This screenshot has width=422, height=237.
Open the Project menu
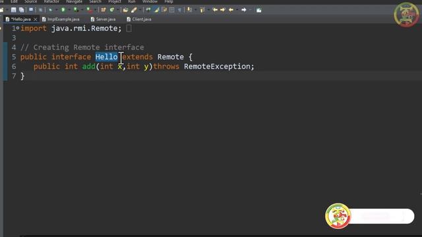115,1
